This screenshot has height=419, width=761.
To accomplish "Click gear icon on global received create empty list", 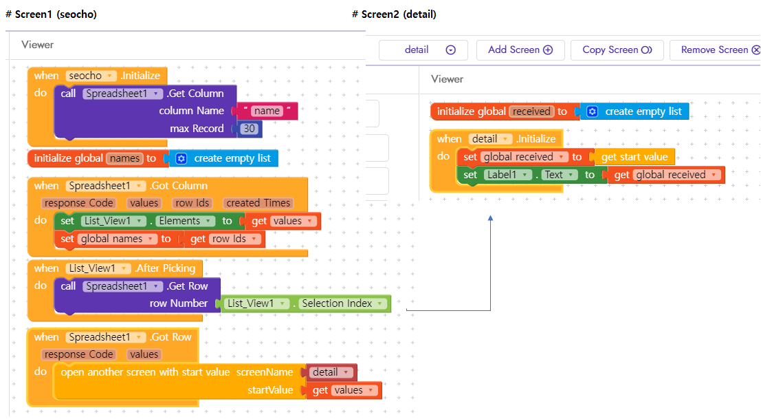I will [x=592, y=111].
